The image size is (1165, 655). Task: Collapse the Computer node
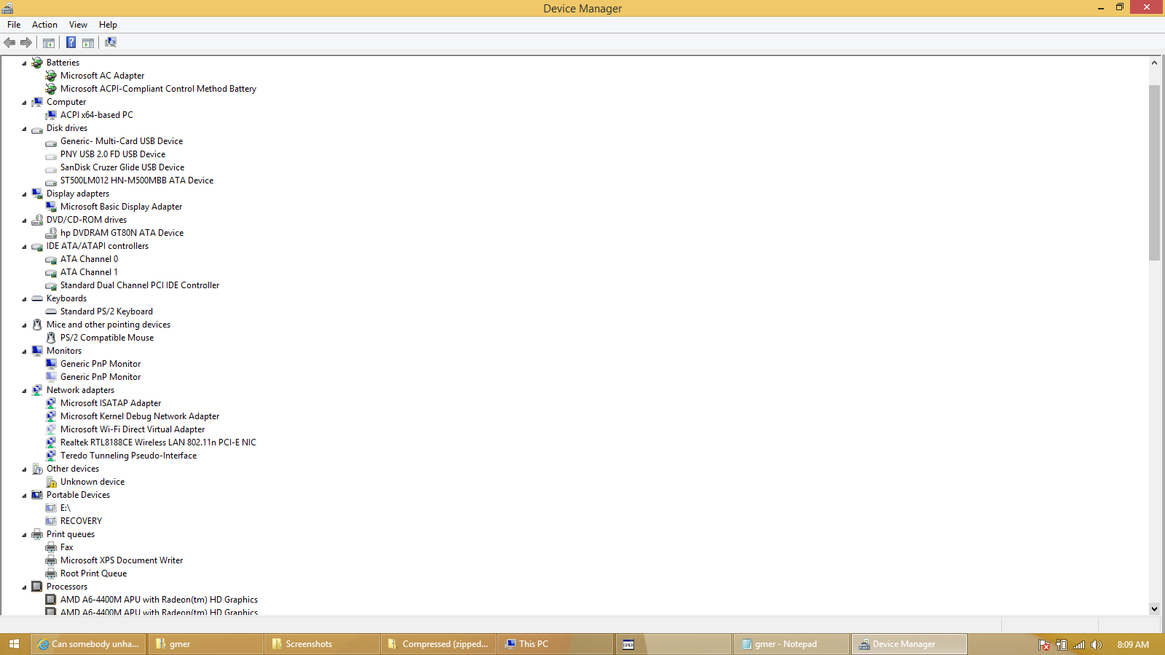(24, 103)
